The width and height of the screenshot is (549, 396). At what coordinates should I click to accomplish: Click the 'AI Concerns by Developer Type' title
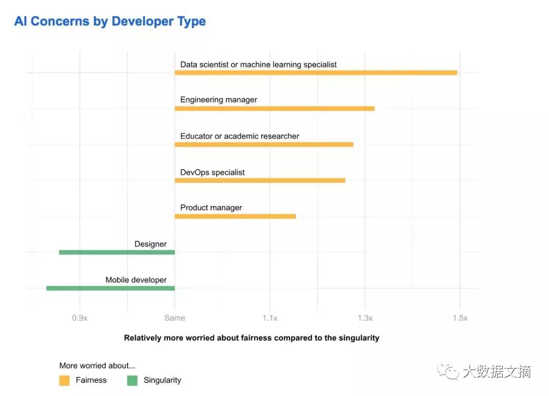click(110, 21)
